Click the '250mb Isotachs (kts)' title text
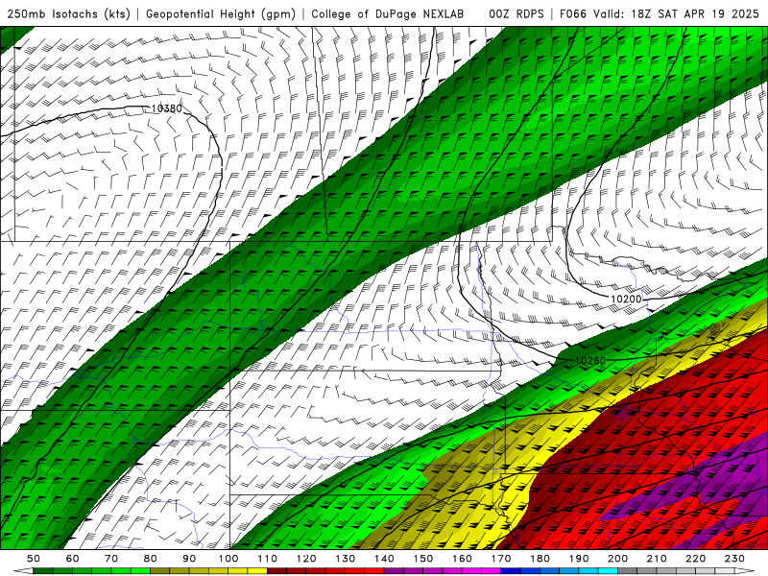This screenshot has height=576, width=768. [x=68, y=13]
